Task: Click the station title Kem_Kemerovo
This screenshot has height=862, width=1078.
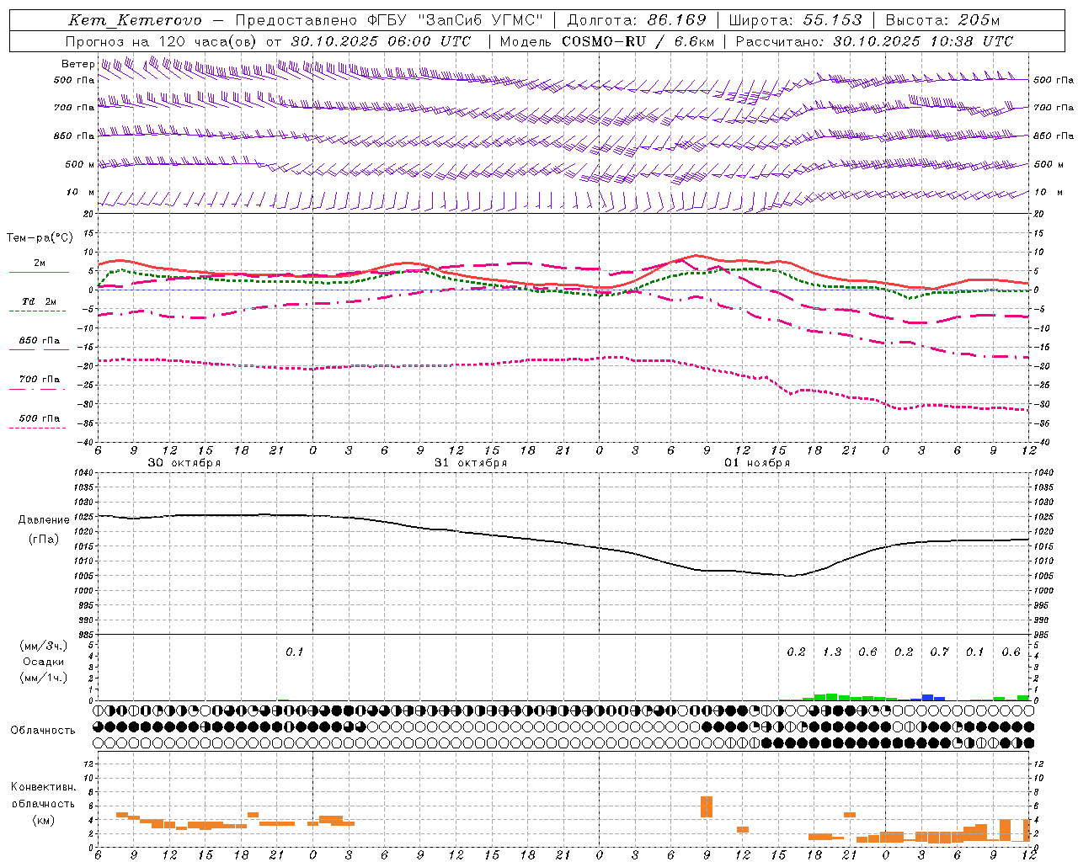Action: tap(136, 20)
